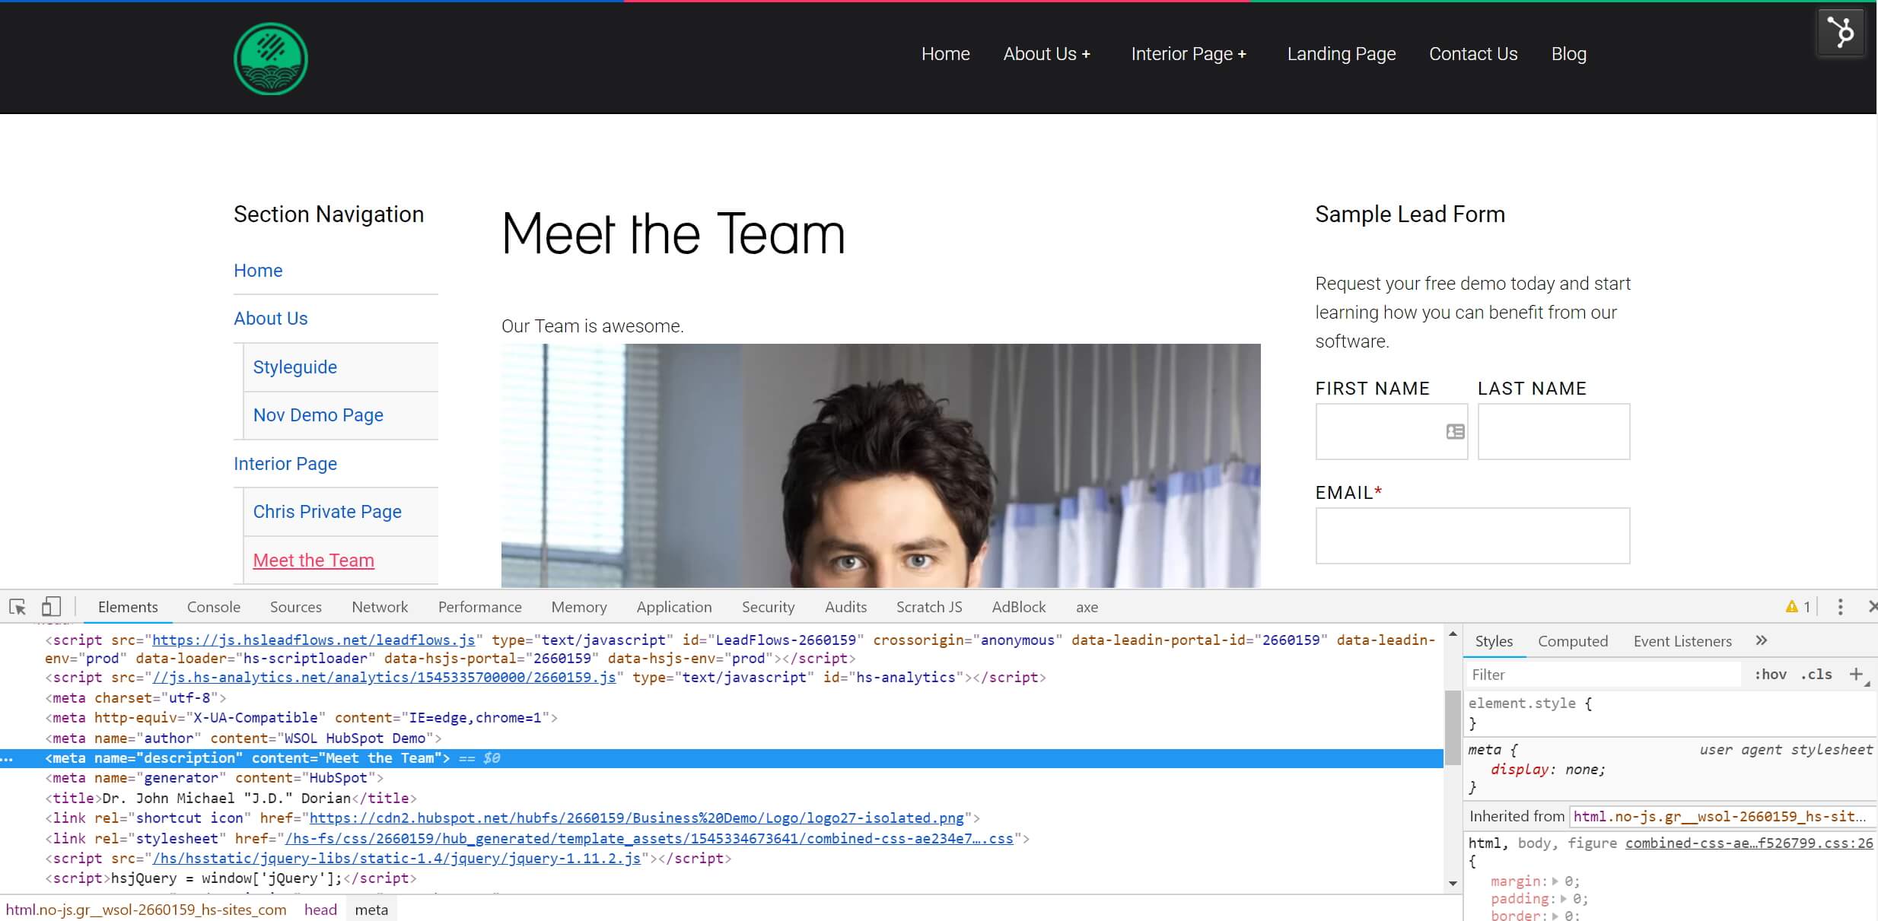Screen dimensions: 1878x921
Task: Select the meta description element row
Action: pos(721,758)
